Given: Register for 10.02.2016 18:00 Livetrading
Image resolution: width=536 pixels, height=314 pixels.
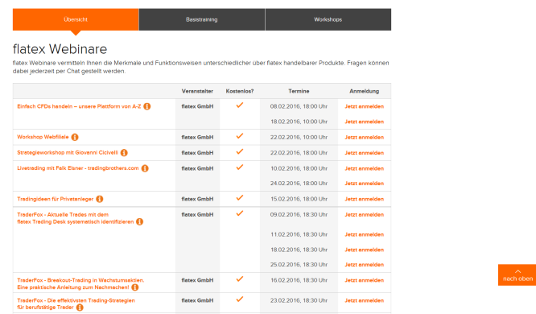Looking at the screenshot, I should pos(364,168).
